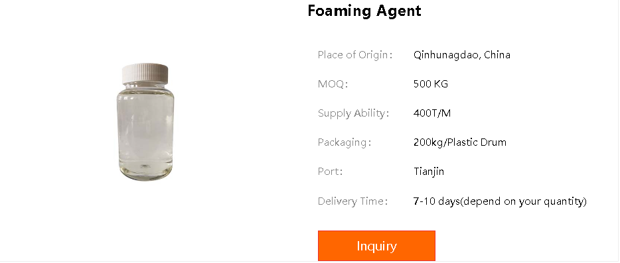Image resolution: width=620 pixels, height=263 pixels.
Task: Select the 200kg/Plastic Drum packaging text
Action: pyautogui.click(x=460, y=142)
